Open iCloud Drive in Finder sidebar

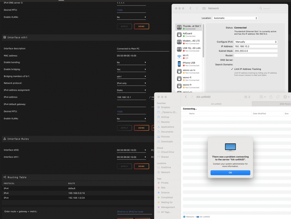(x=167, y=152)
